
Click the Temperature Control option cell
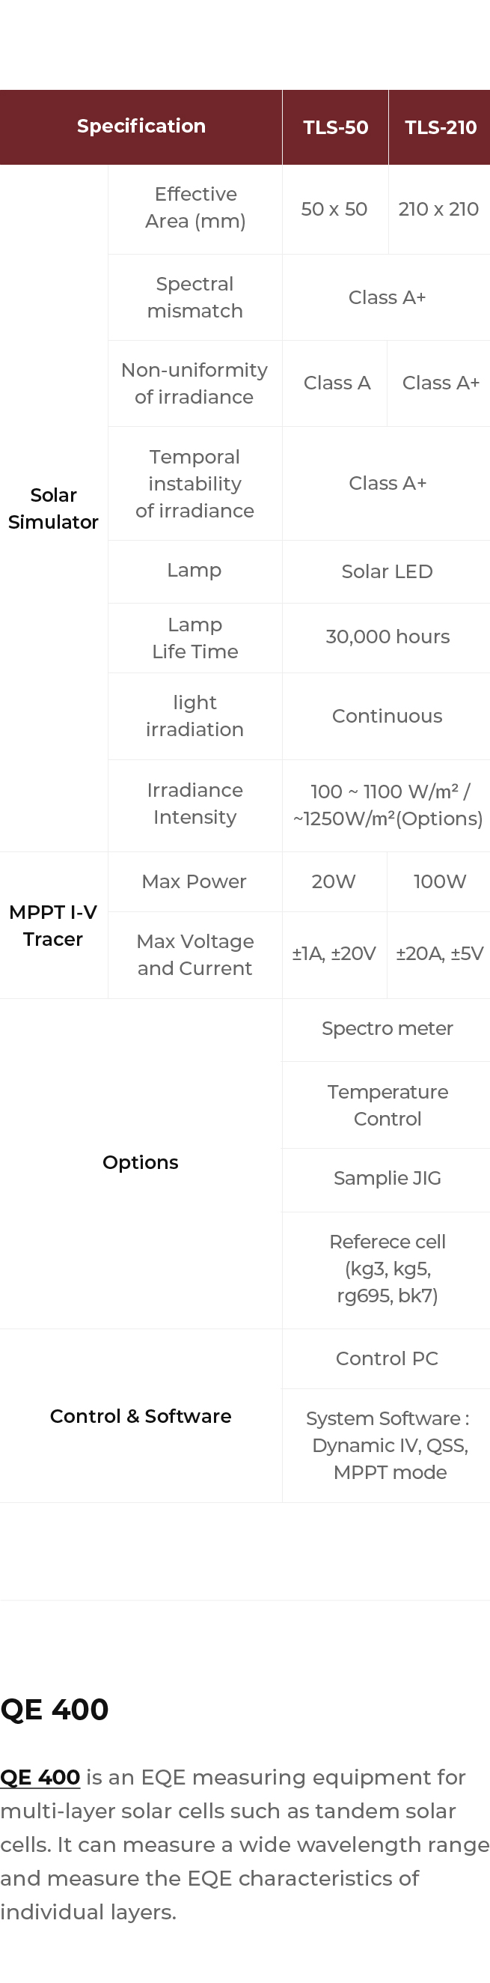387,1105
